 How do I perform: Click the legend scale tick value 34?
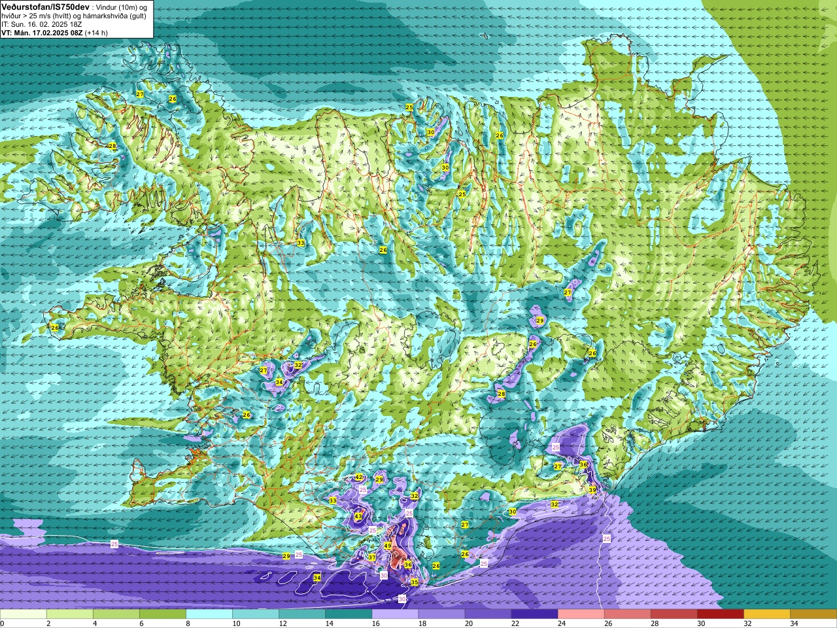(x=794, y=623)
